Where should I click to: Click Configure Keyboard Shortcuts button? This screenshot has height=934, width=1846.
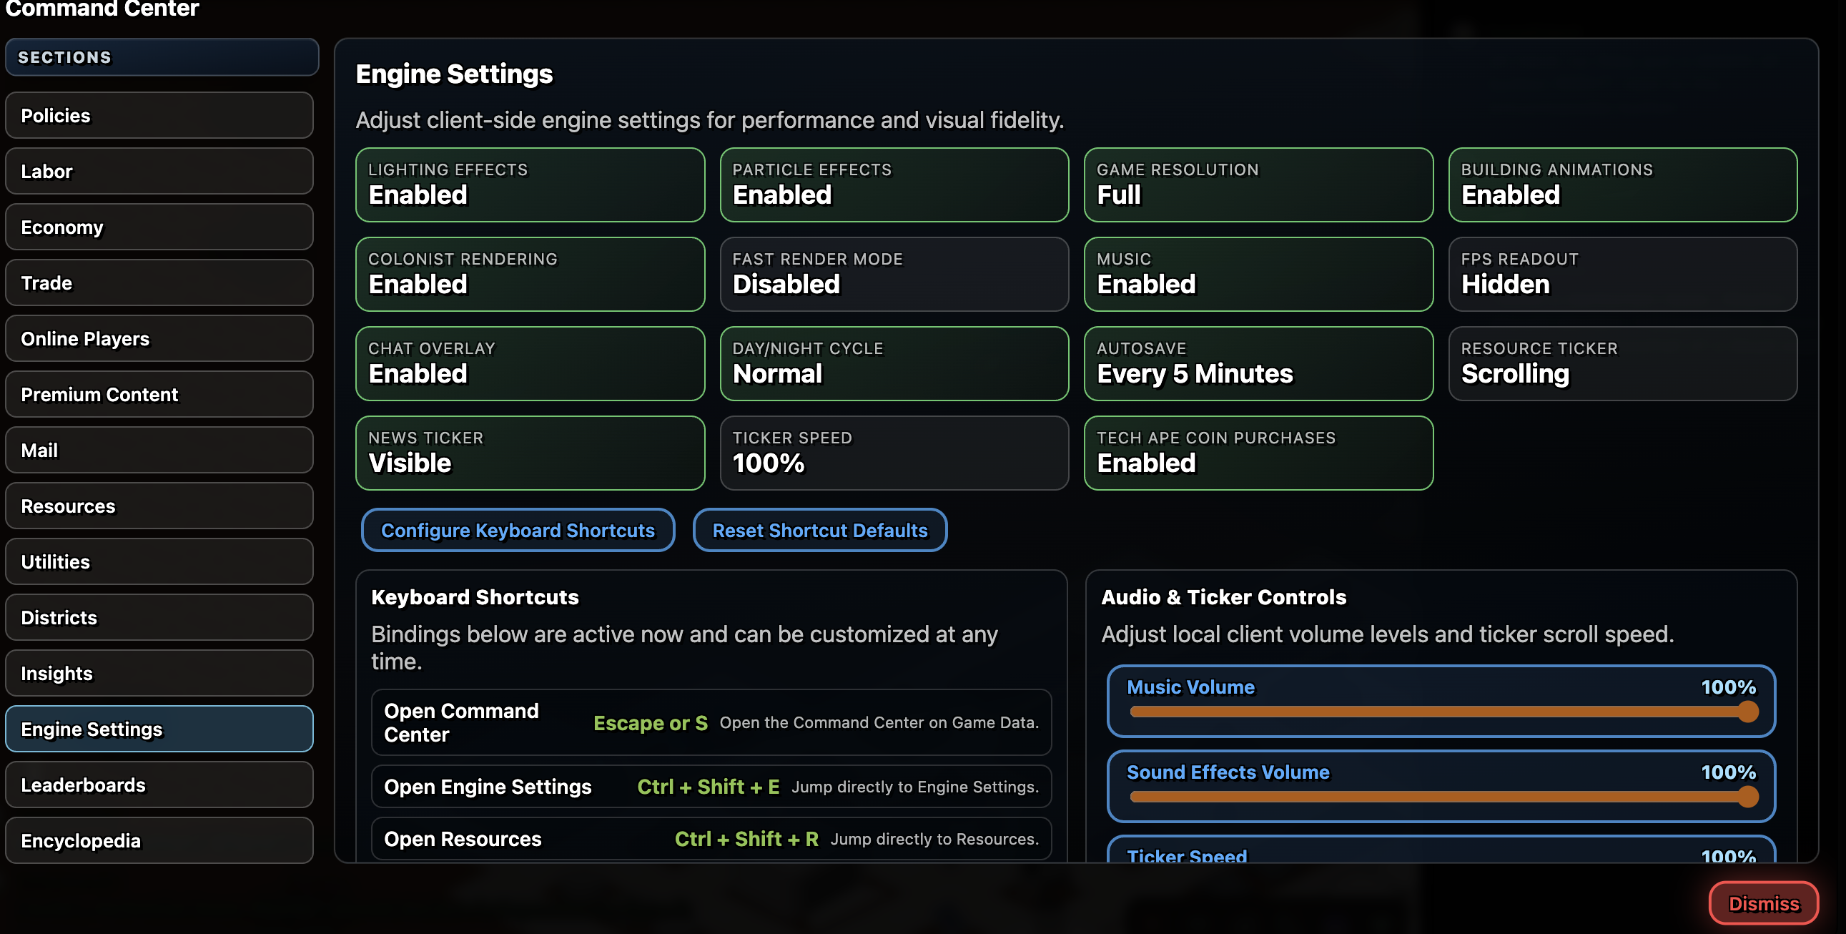point(518,531)
